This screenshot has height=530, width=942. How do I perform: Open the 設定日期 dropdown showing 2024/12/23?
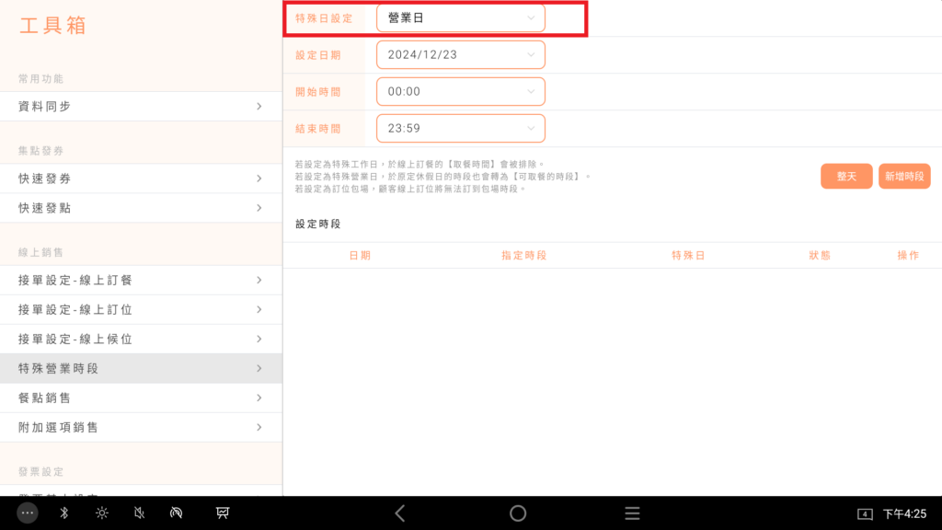[460, 55]
